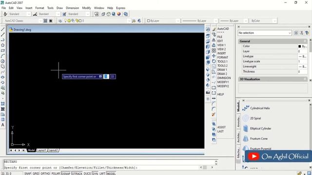The image size is (312, 175).
Task: Select the Arc draw tool
Action: (x=3, y=56)
